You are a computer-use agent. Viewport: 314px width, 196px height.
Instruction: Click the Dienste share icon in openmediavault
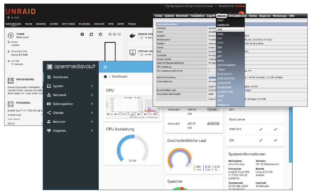(x=49, y=113)
